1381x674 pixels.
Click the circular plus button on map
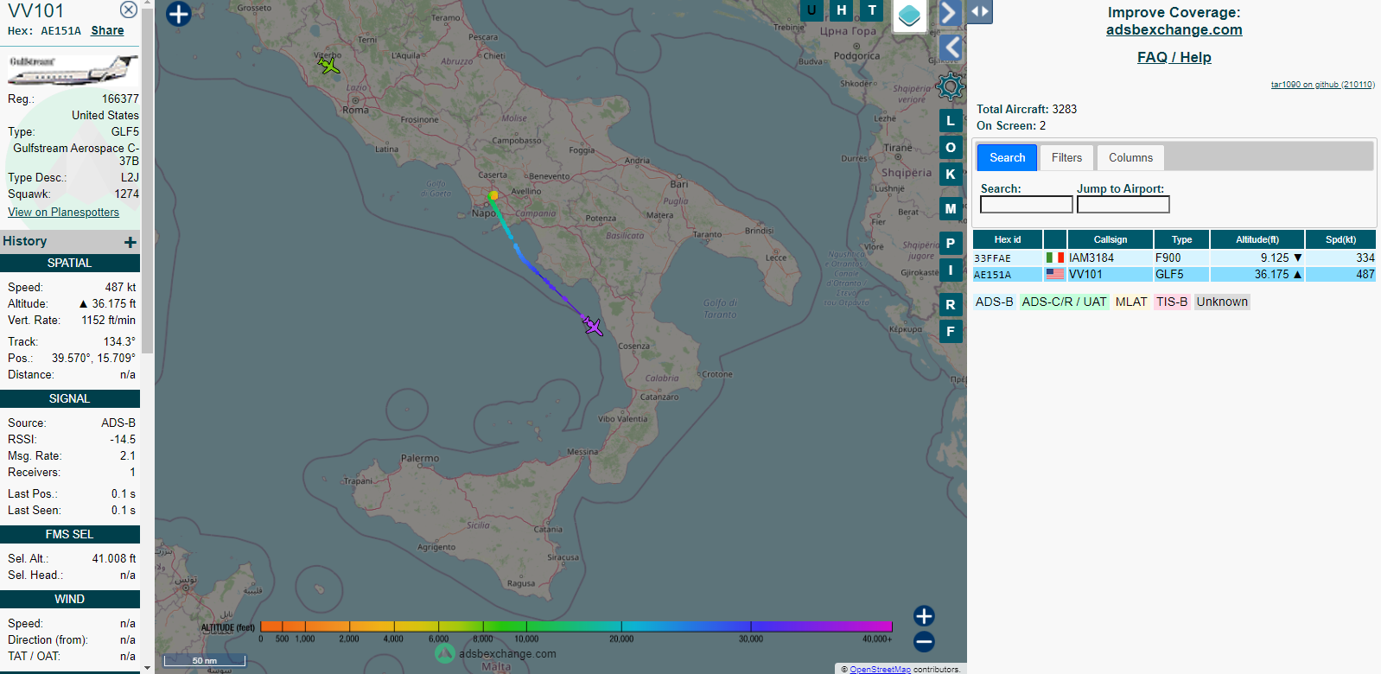[x=178, y=14]
